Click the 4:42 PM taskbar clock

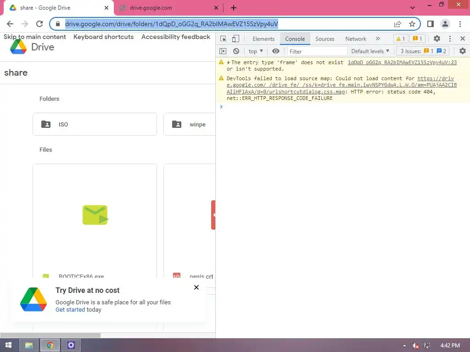[450, 346]
